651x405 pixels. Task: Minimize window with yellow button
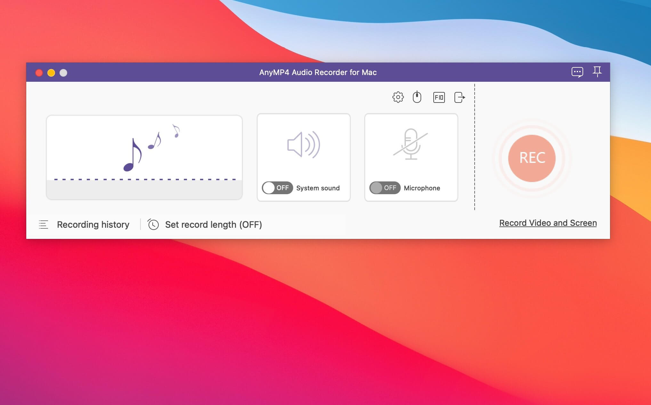(x=51, y=73)
